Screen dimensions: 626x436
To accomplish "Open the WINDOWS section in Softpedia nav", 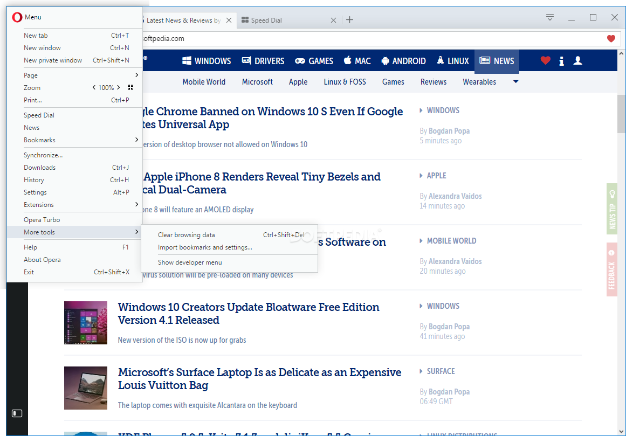I will pos(207,61).
